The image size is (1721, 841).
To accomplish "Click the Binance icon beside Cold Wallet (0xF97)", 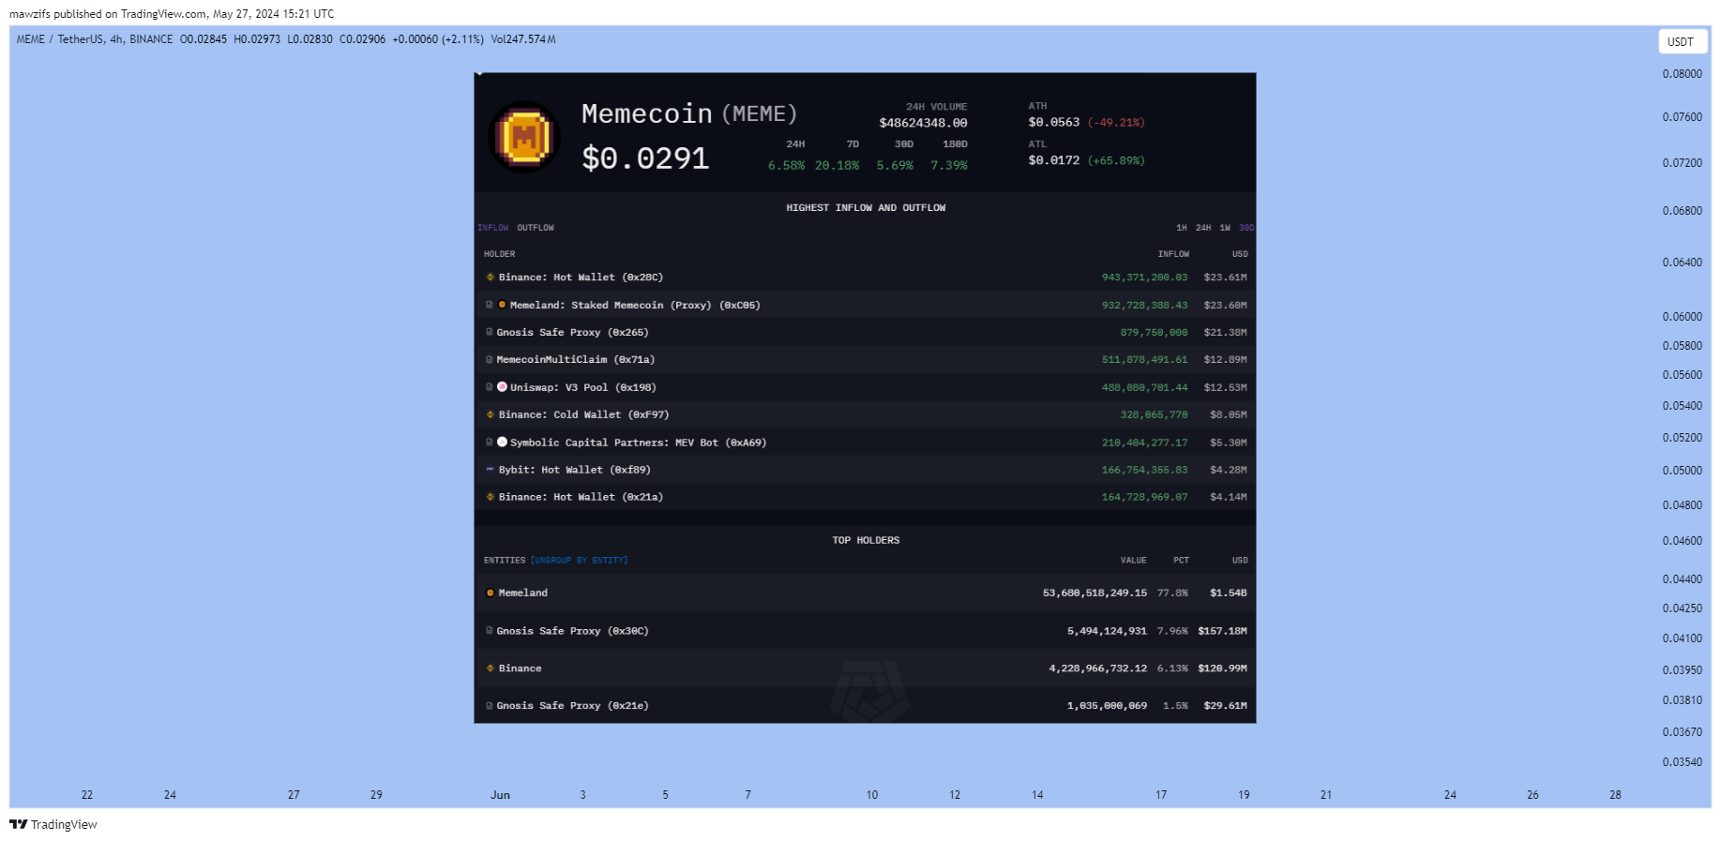I will 490,414.
